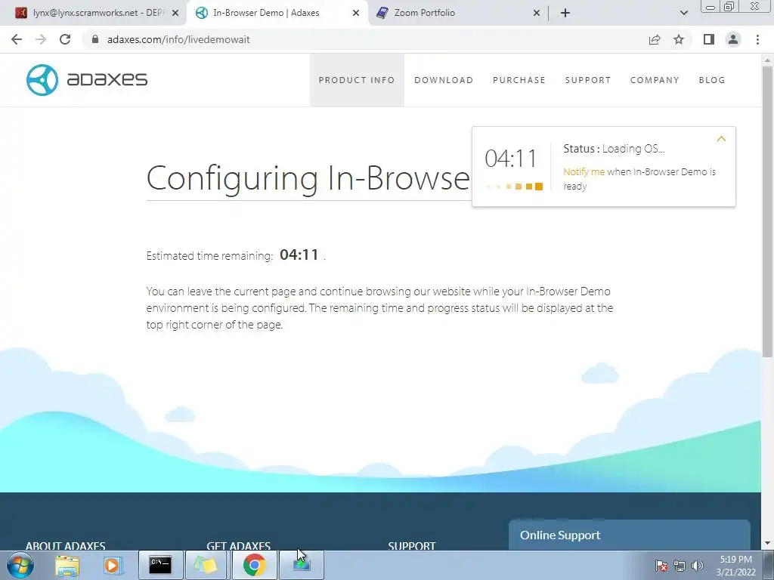
Task: Click the padlock site info icon
Action: tap(95, 39)
